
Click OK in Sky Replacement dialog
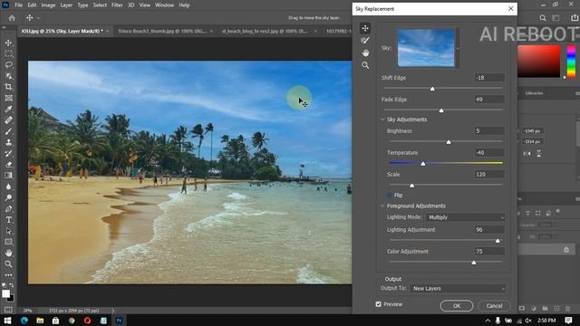[457, 306]
